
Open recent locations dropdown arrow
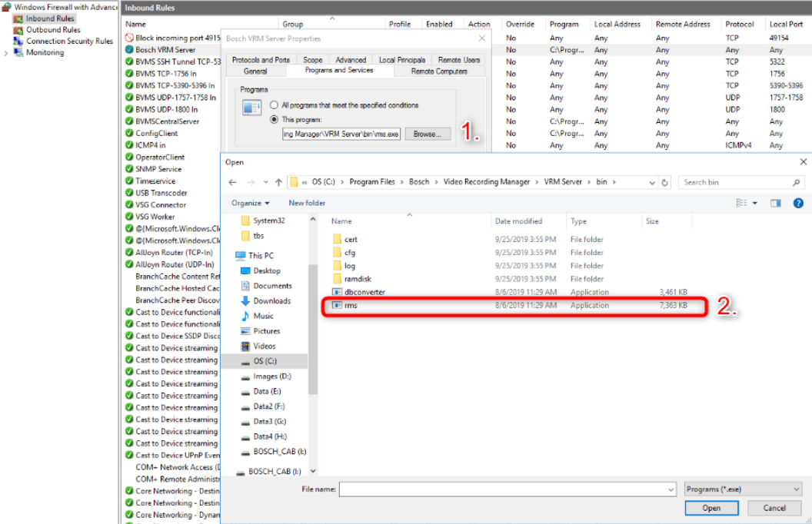[x=265, y=182]
